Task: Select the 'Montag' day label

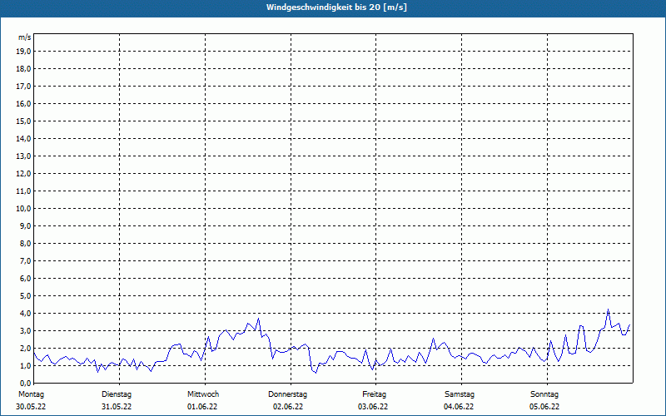Action: click(x=31, y=394)
